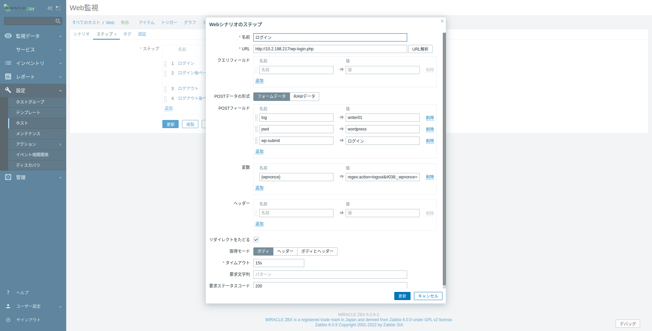Screen dimensions: 652x331
Task: Open the 認証 tab
Action: (142, 34)
